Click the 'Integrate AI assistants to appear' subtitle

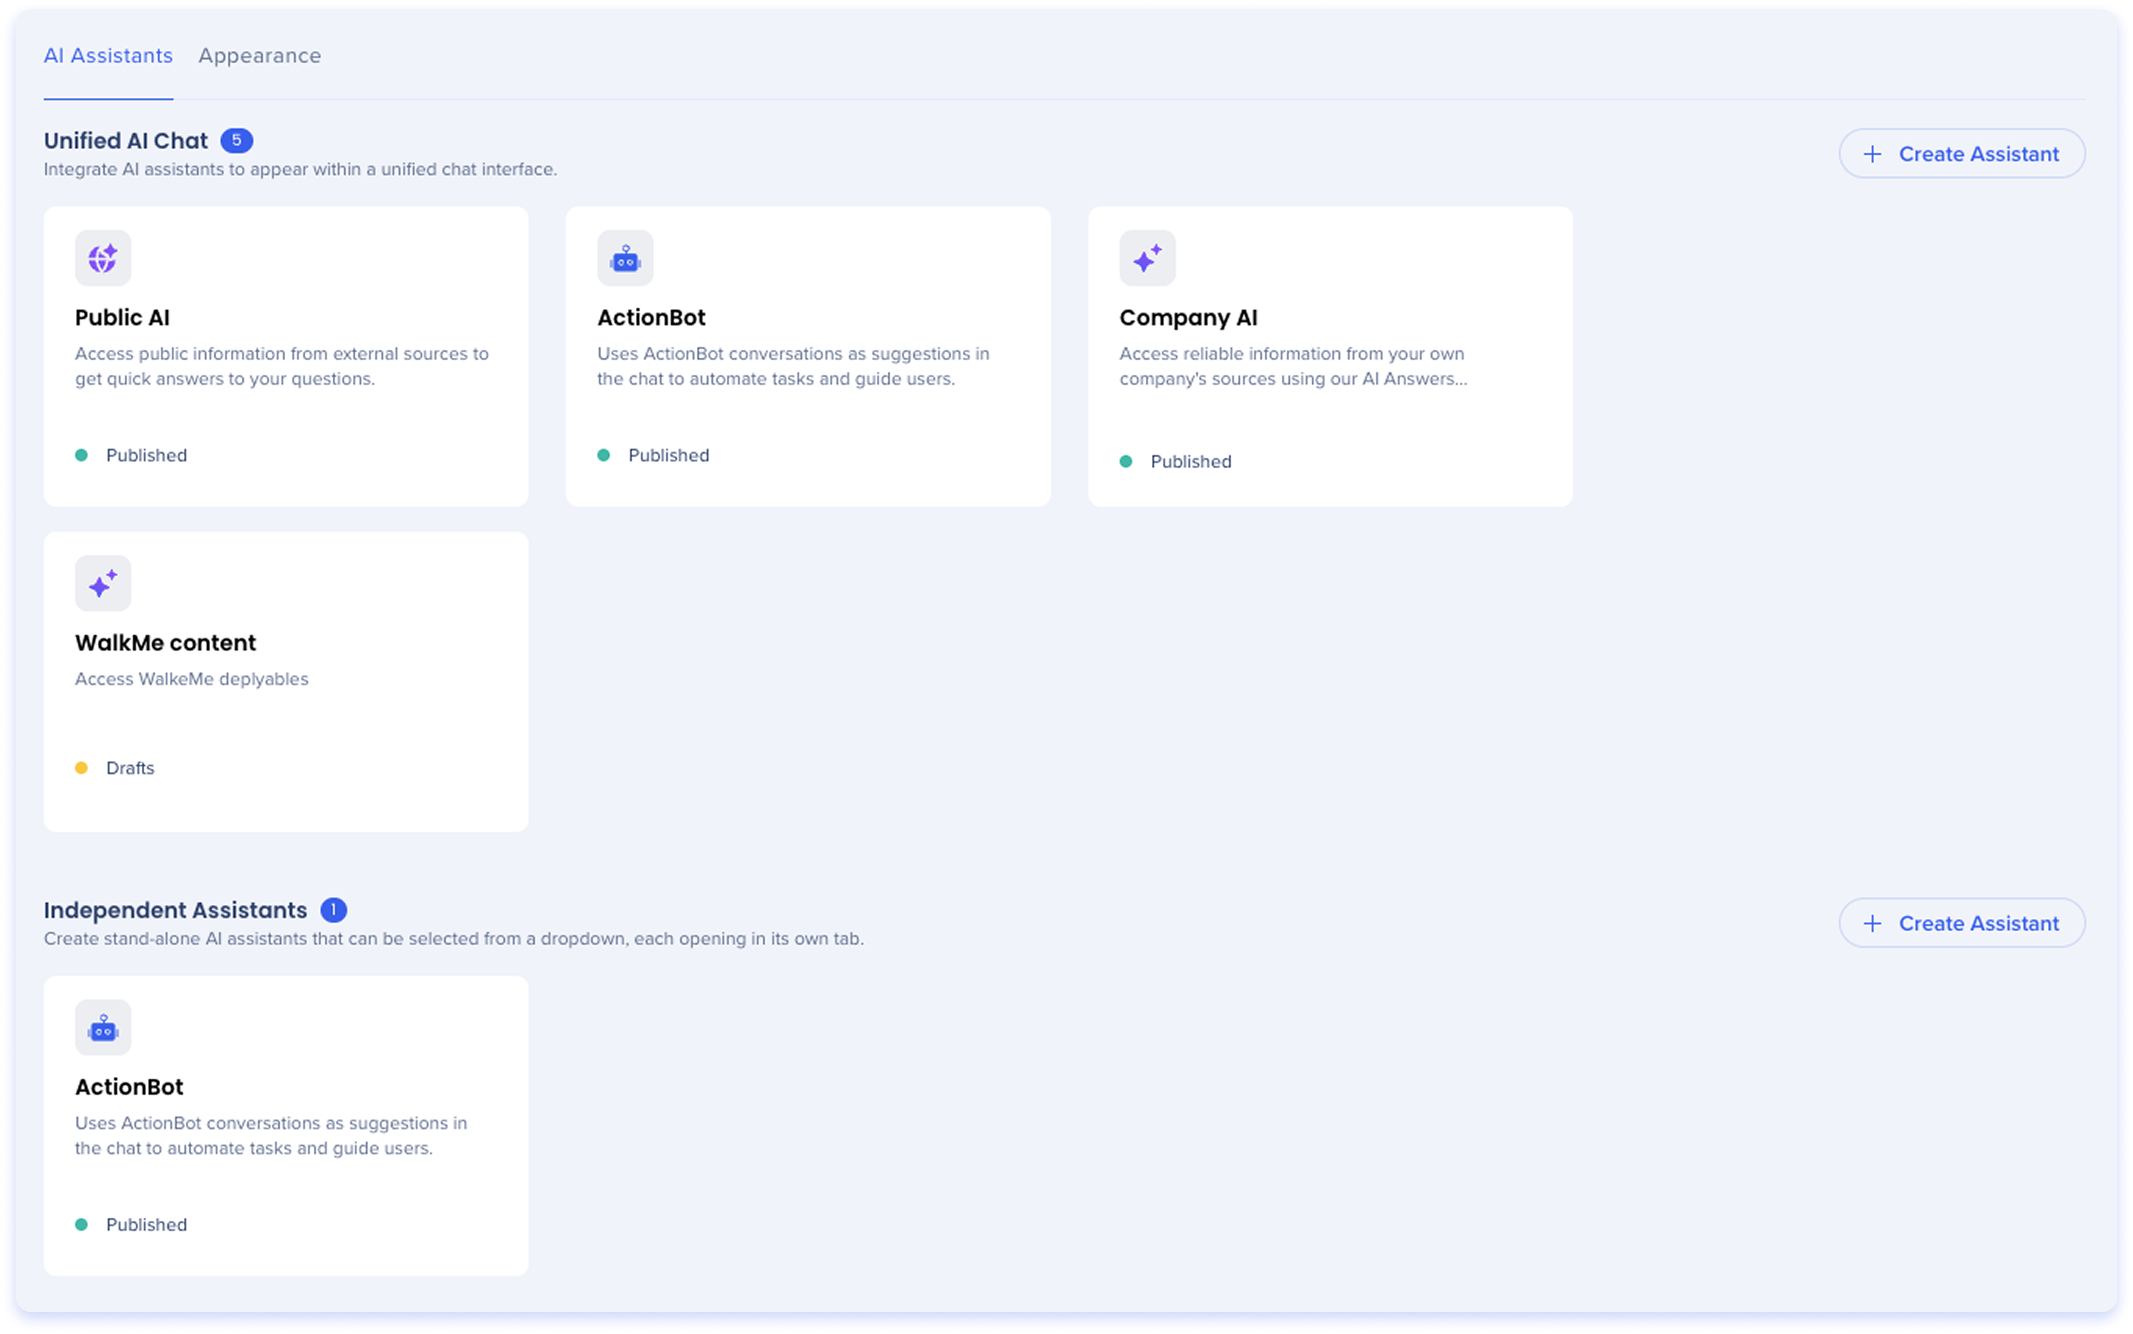301,169
